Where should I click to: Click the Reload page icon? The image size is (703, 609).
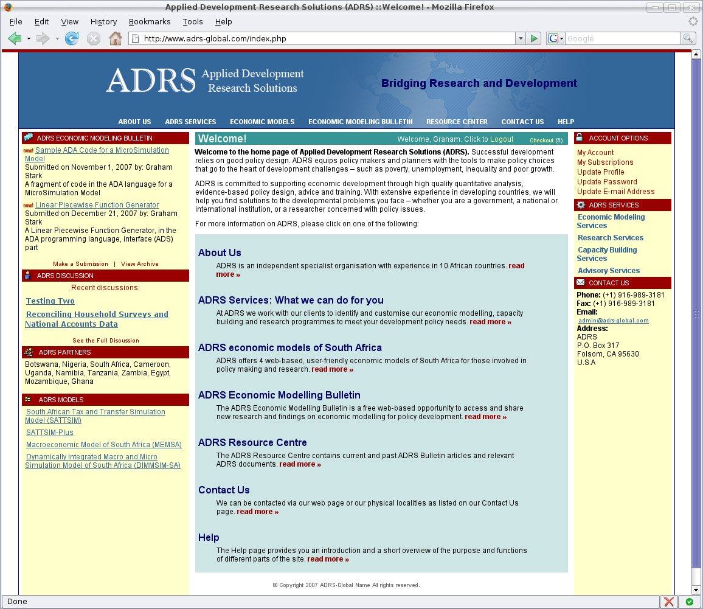pos(72,39)
